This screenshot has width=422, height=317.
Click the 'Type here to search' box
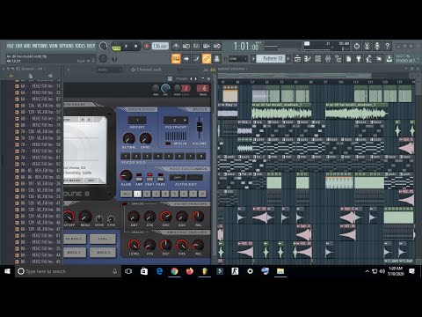tap(68, 271)
